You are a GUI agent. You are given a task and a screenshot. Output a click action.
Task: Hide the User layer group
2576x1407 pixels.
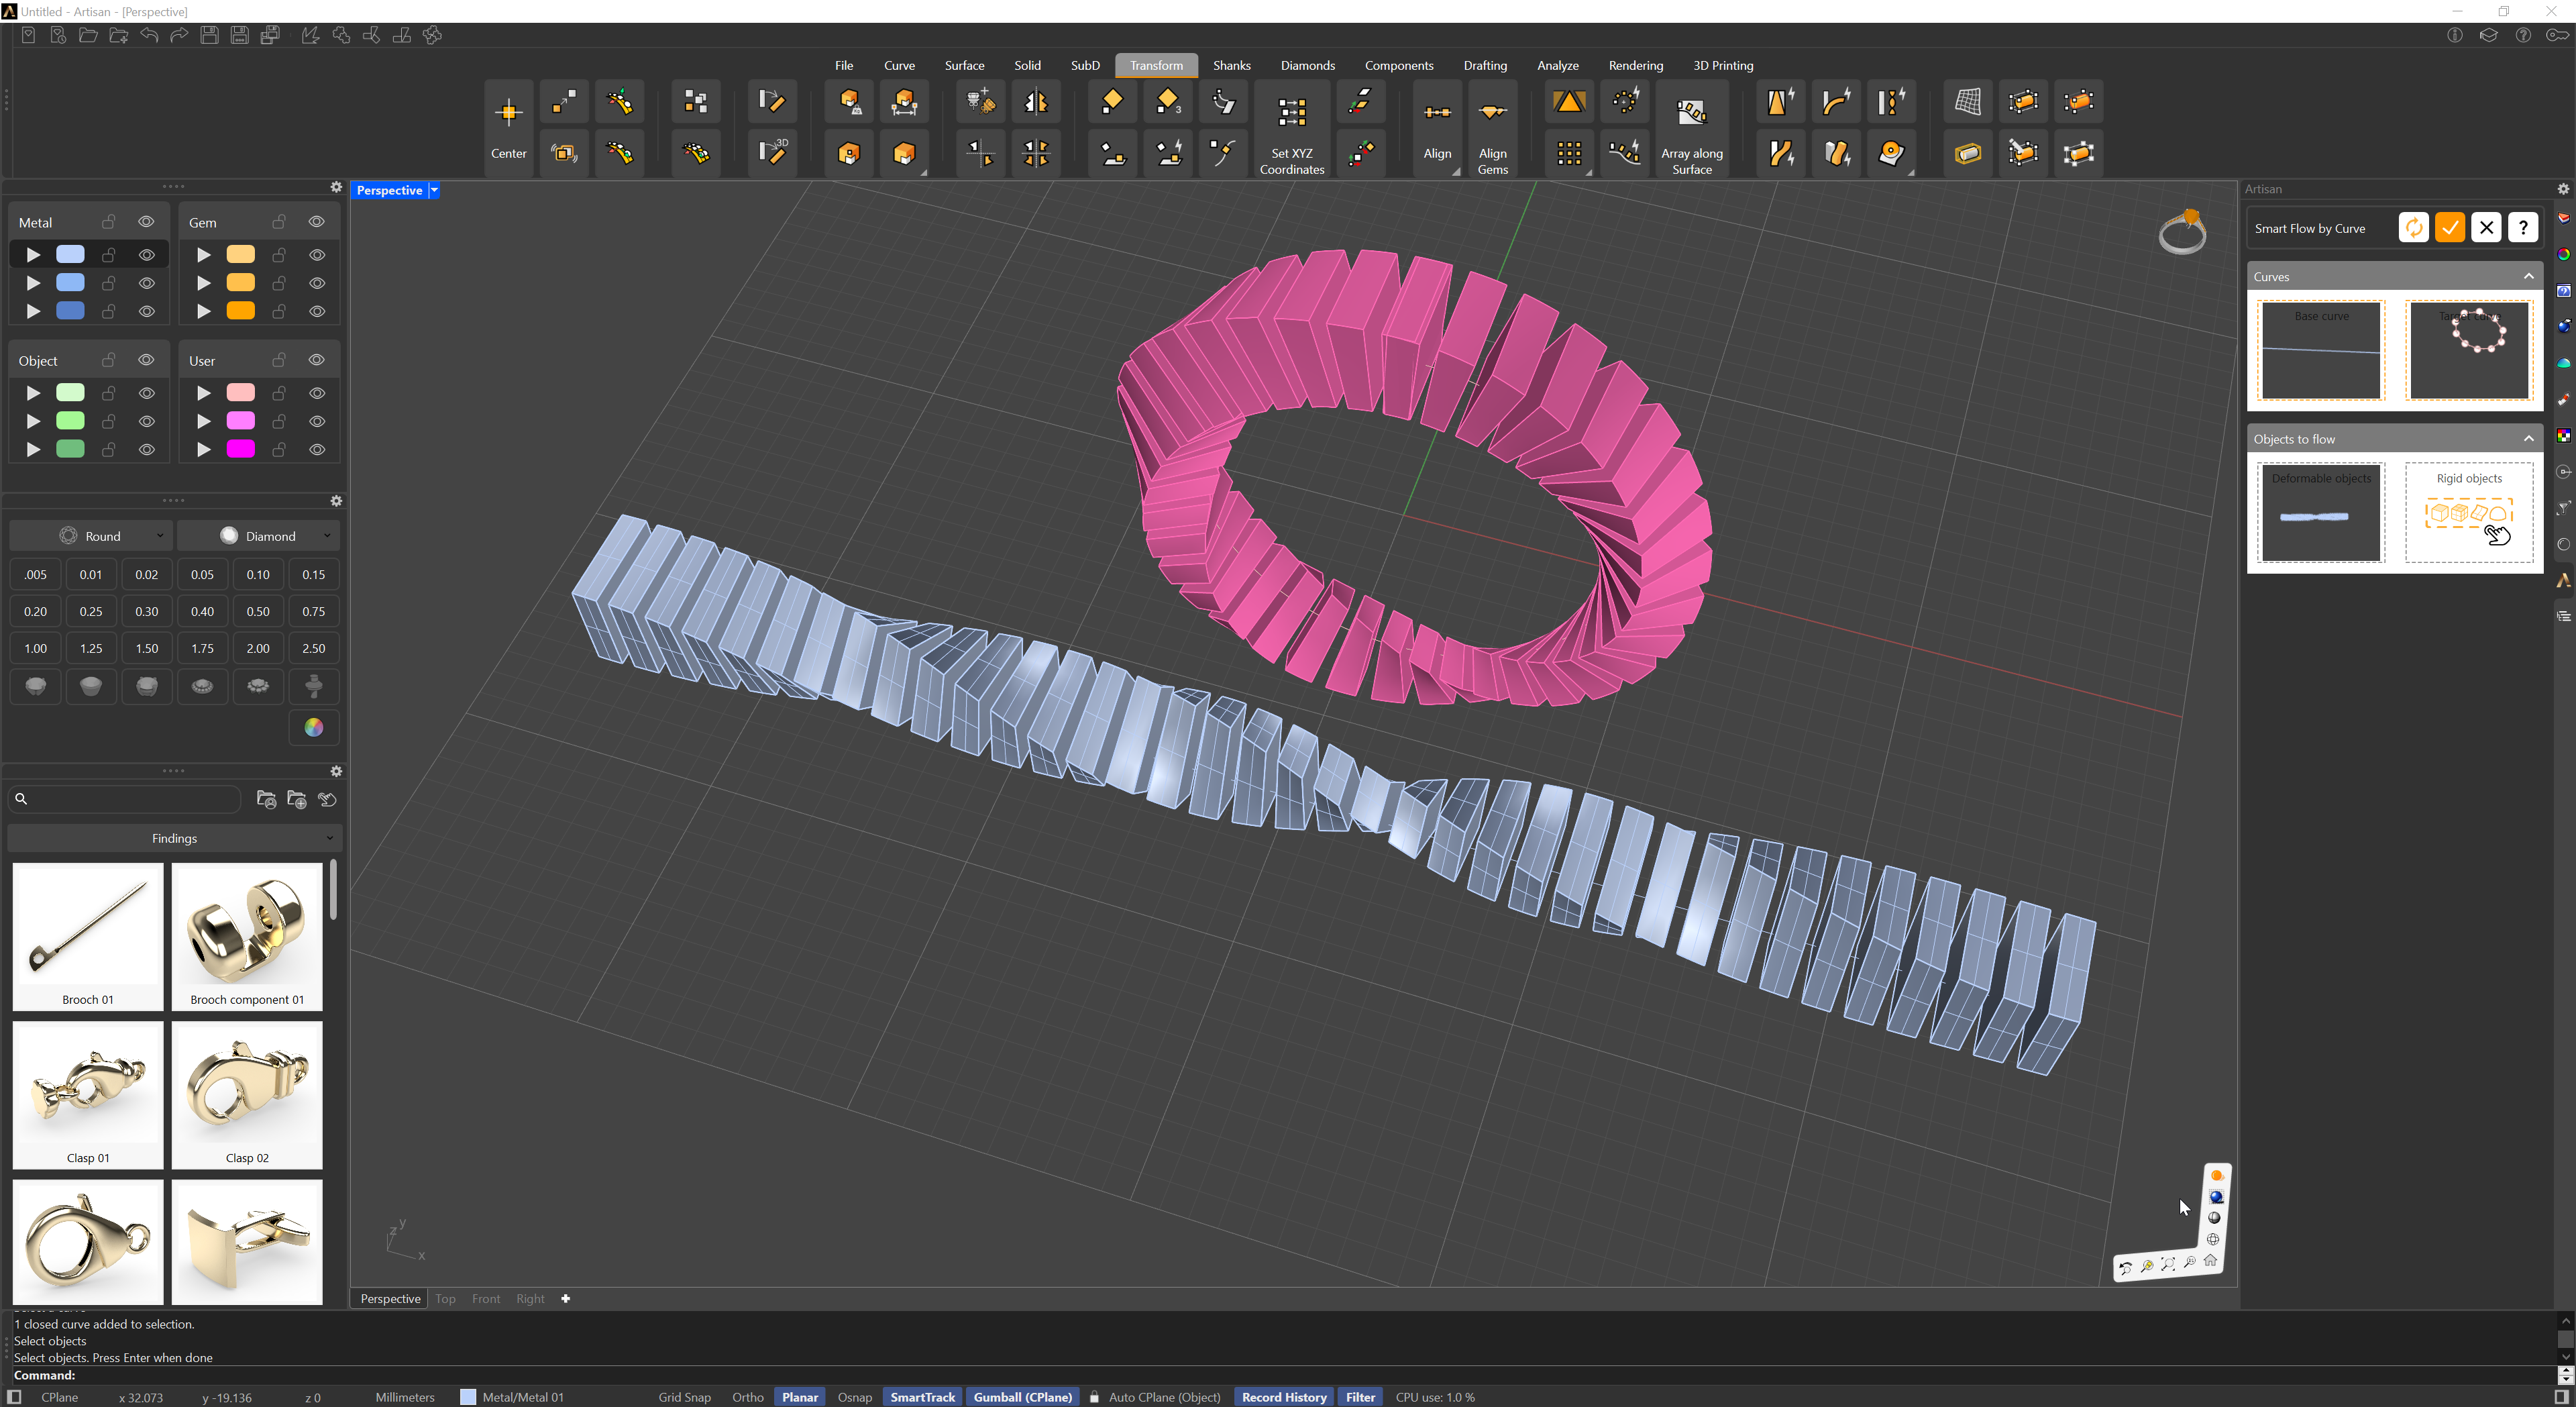(316, 360)
